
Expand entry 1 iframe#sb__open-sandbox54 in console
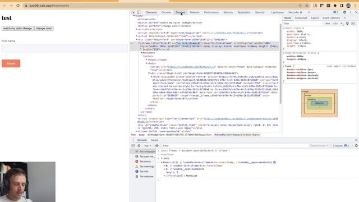[x=164, y=169]
